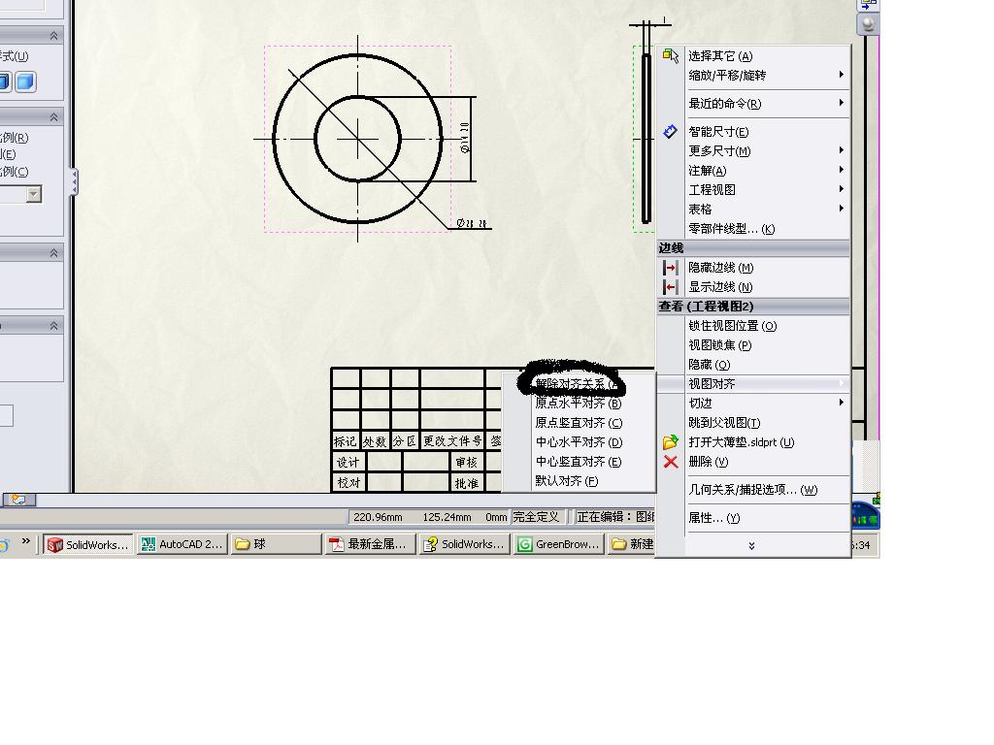Viewport: 994px width, 745px height.
Task: Expand the 更多尺寸(M) submenu
Action: click(753, 150)
